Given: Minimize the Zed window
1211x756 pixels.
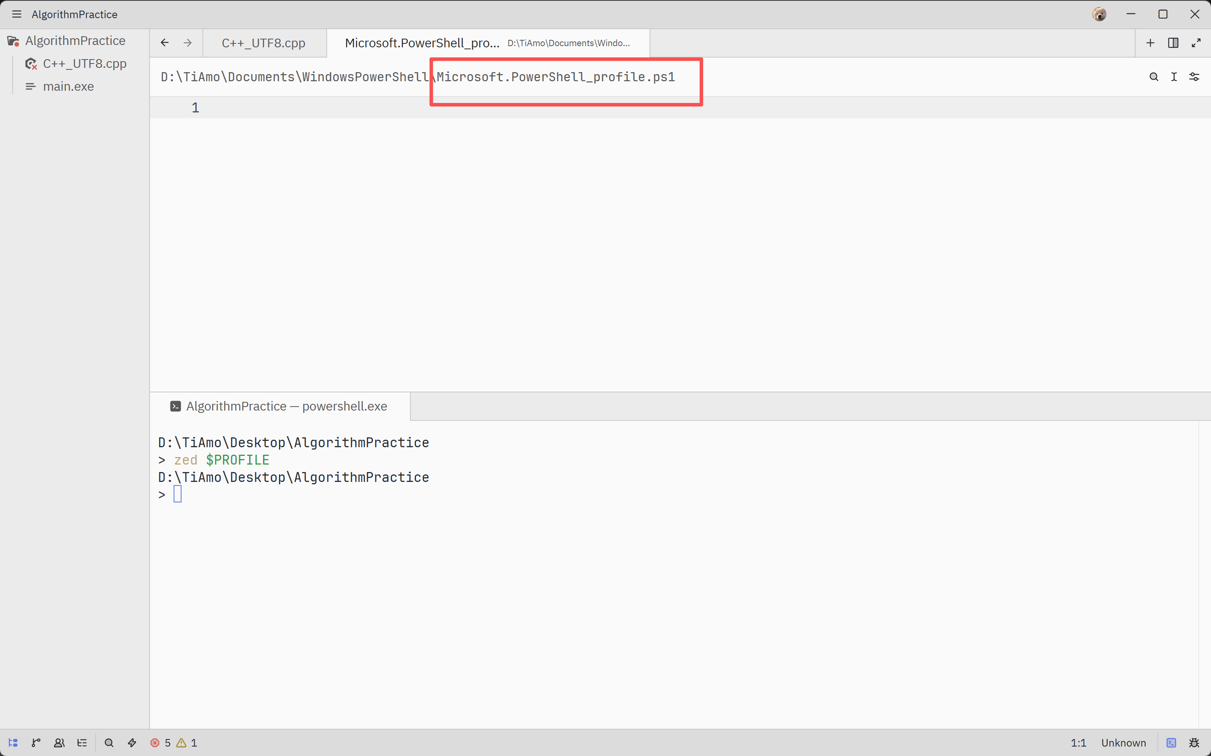Looking at the screenshot, I should tap(1131, 15).
